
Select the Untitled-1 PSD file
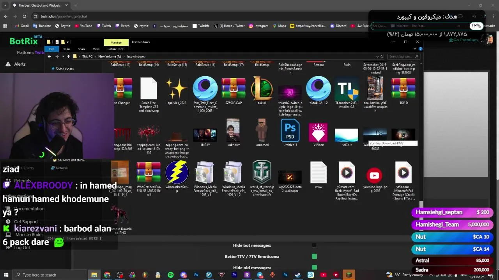pos(290,133)
